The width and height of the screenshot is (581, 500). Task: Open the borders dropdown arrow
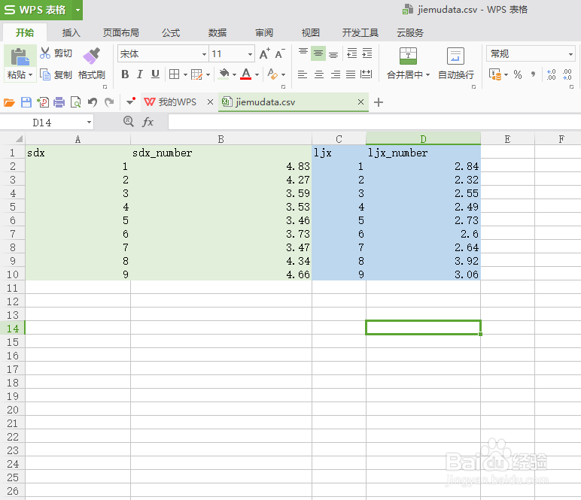click(185, 74)
